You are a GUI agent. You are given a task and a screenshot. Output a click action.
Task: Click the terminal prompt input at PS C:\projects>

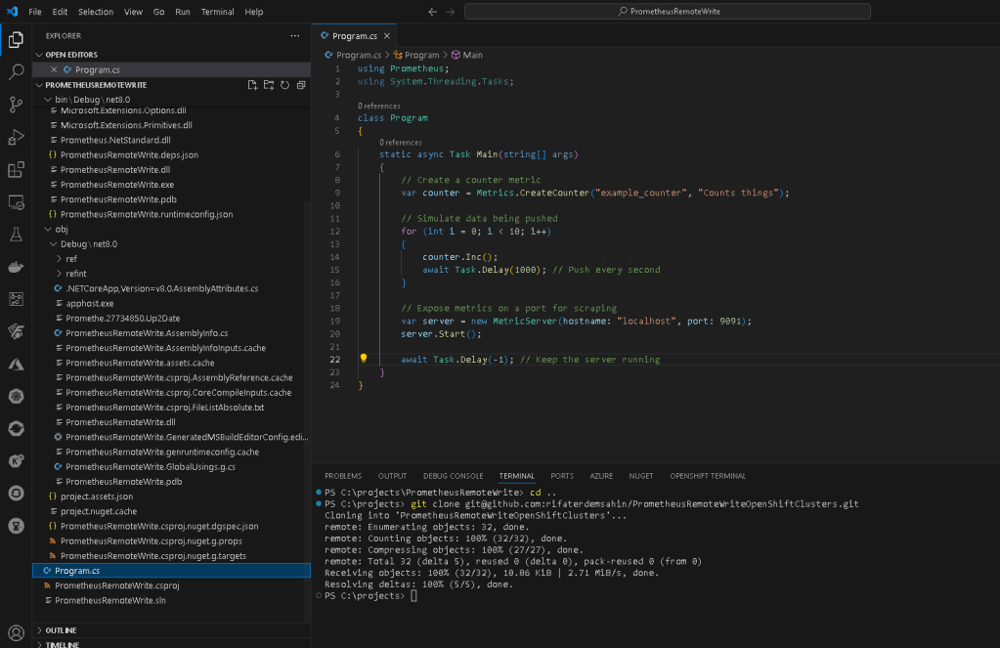413,595
